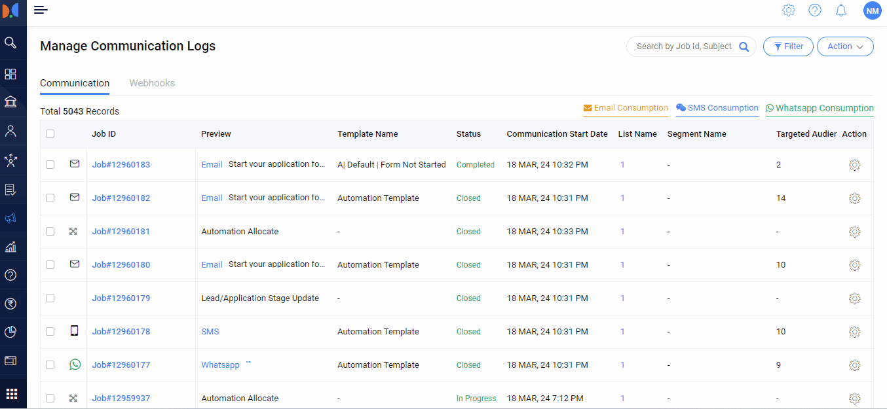887x409 pixels.
Task: Open the forms checklist icon in sidebar
Action: point(10,190)
